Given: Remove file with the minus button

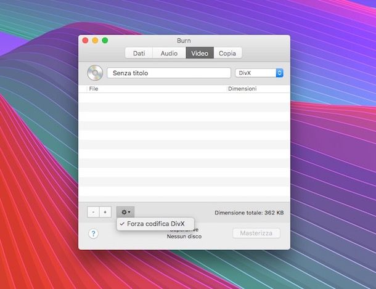Looking at the screenshot, I should [93, 212].
